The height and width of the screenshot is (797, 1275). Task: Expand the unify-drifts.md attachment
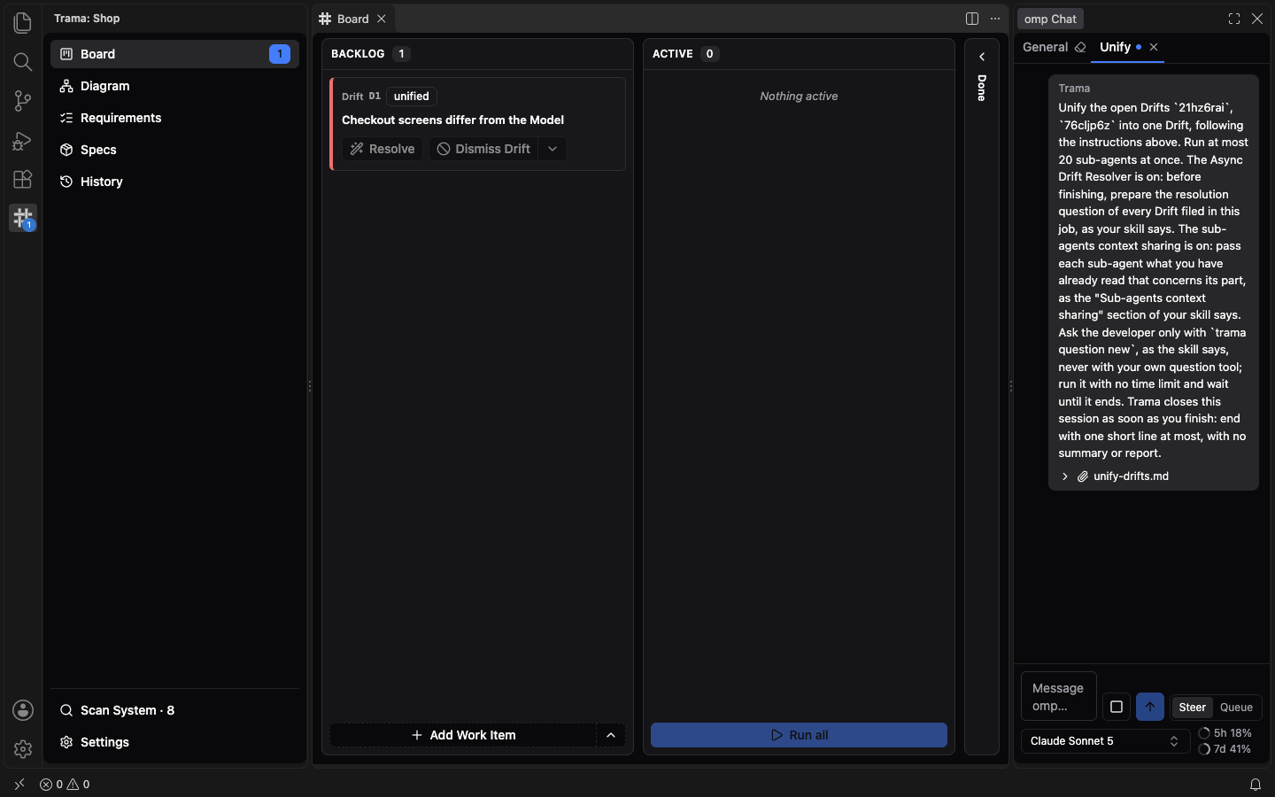[x=1116, y=476]
